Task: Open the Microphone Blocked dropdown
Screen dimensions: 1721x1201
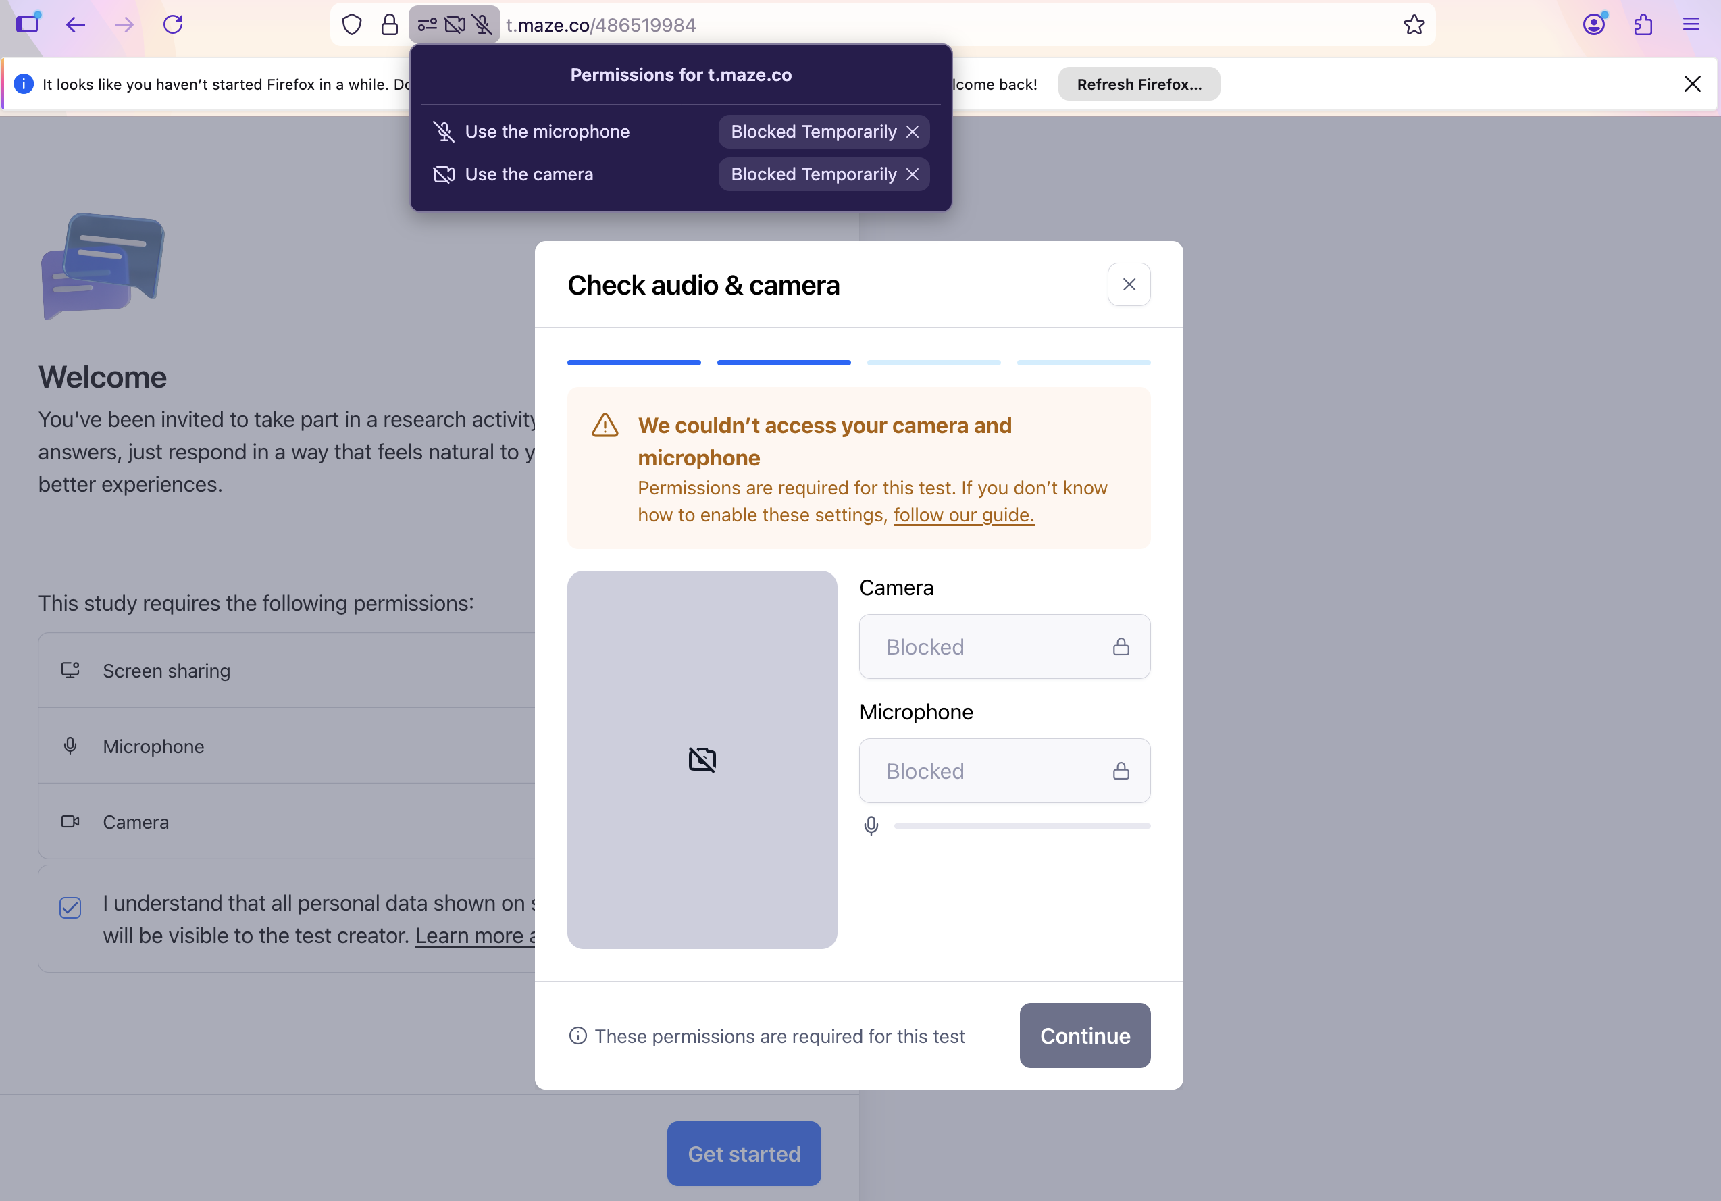Action: [1004, 771]
